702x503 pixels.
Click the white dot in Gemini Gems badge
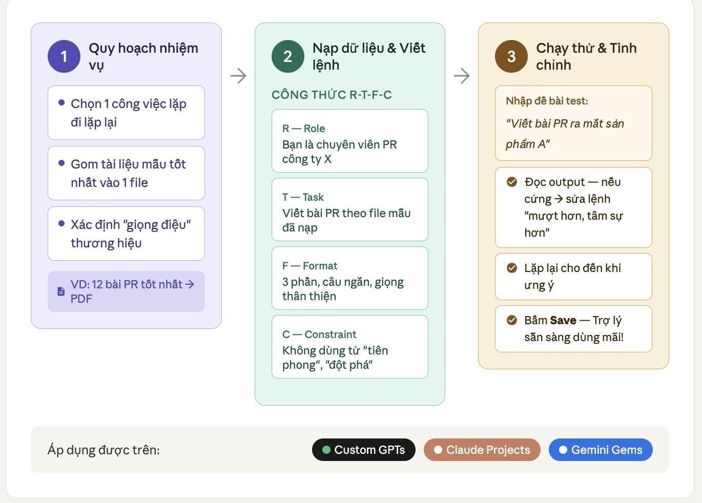tap(563, 450)
